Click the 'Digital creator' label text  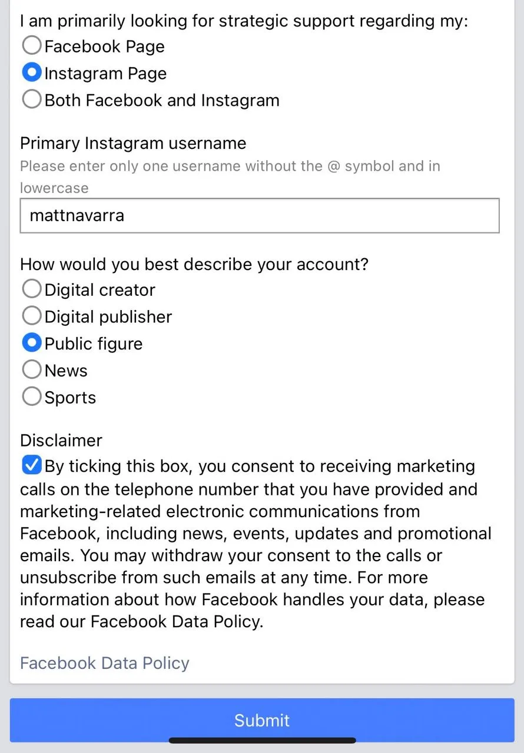tap(100, 290)
